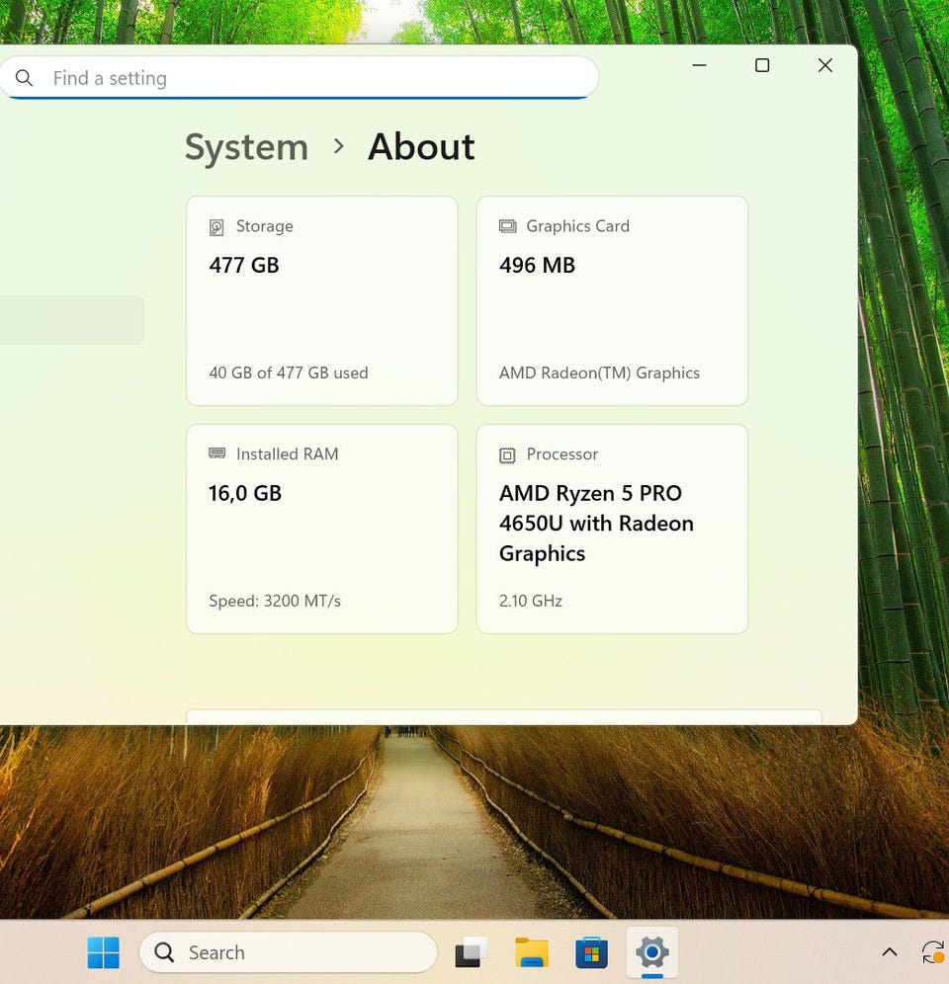Maximize the Settings window

click(762, 65)
